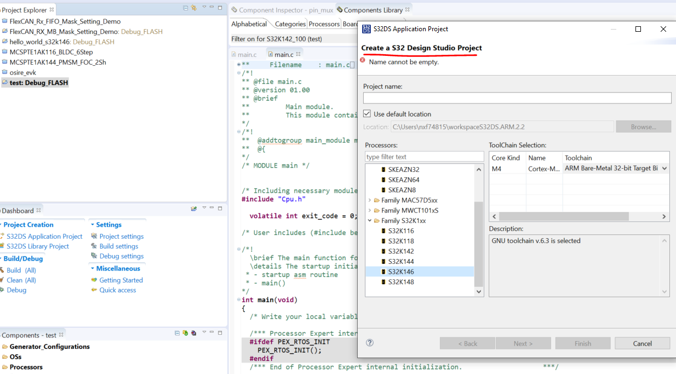676x374 pixels.
Task: Open Project Explorer View Menu triangle
Action: coord(204,8)
